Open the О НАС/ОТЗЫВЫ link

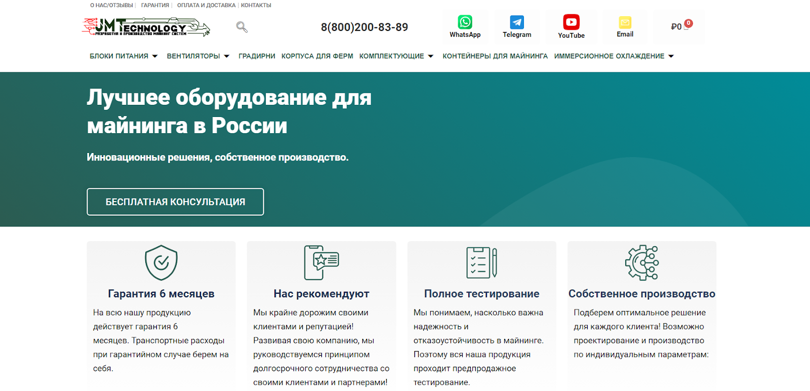(111, 5)
